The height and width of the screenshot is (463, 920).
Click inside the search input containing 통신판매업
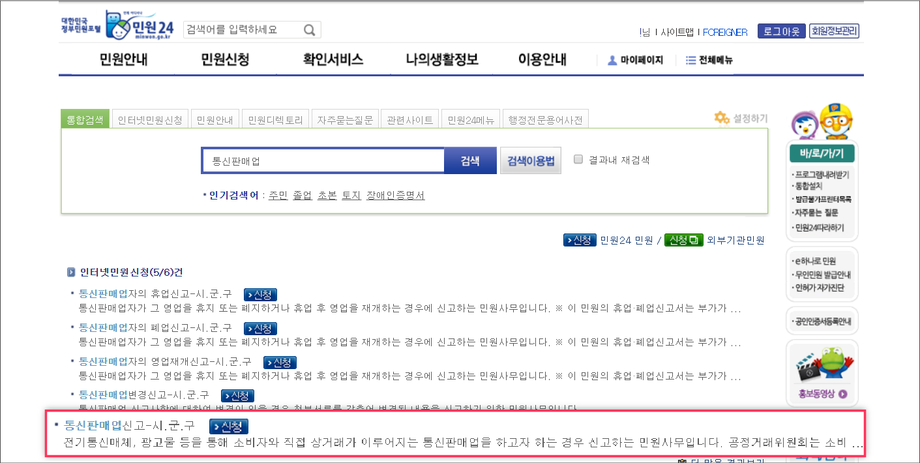322,160
